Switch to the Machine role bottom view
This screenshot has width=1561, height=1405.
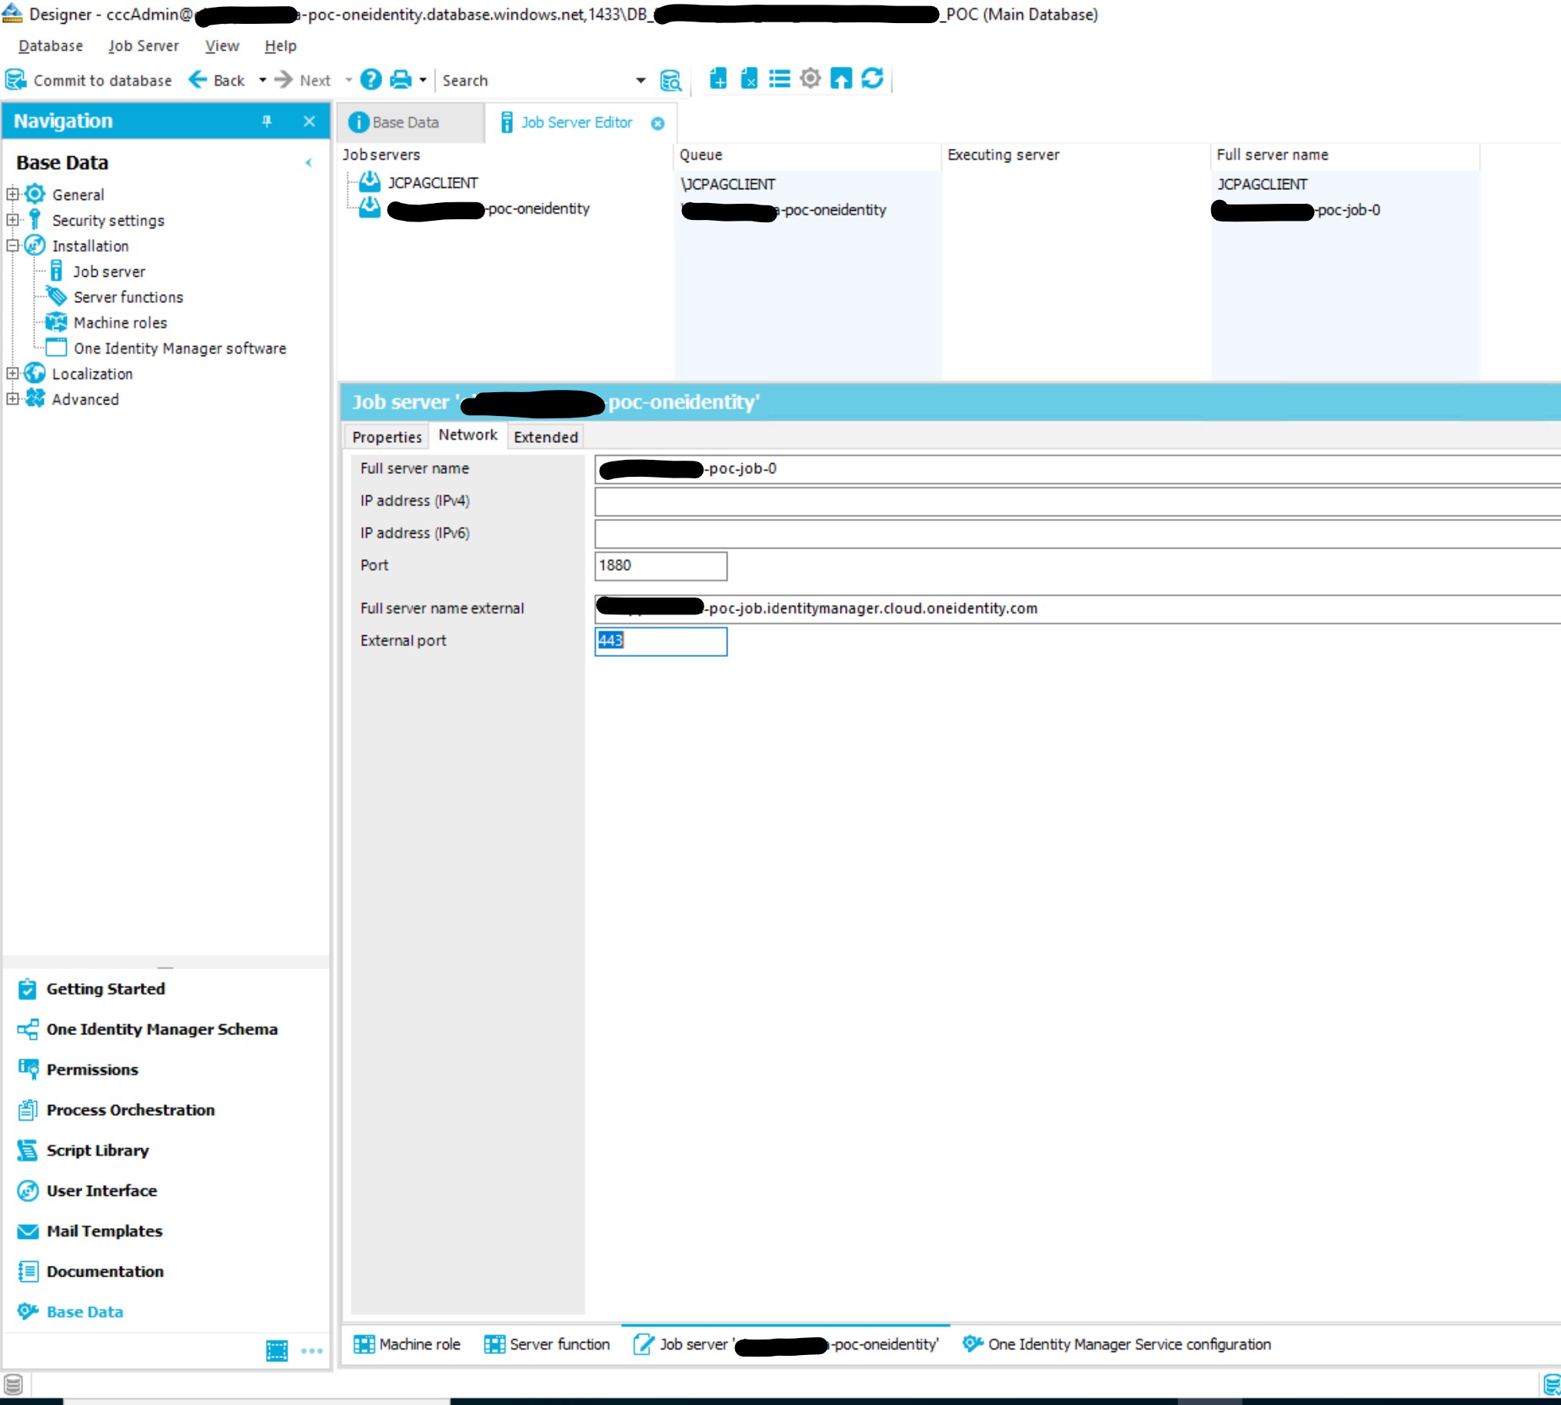pyautogui.click(x=407, y=1345)
